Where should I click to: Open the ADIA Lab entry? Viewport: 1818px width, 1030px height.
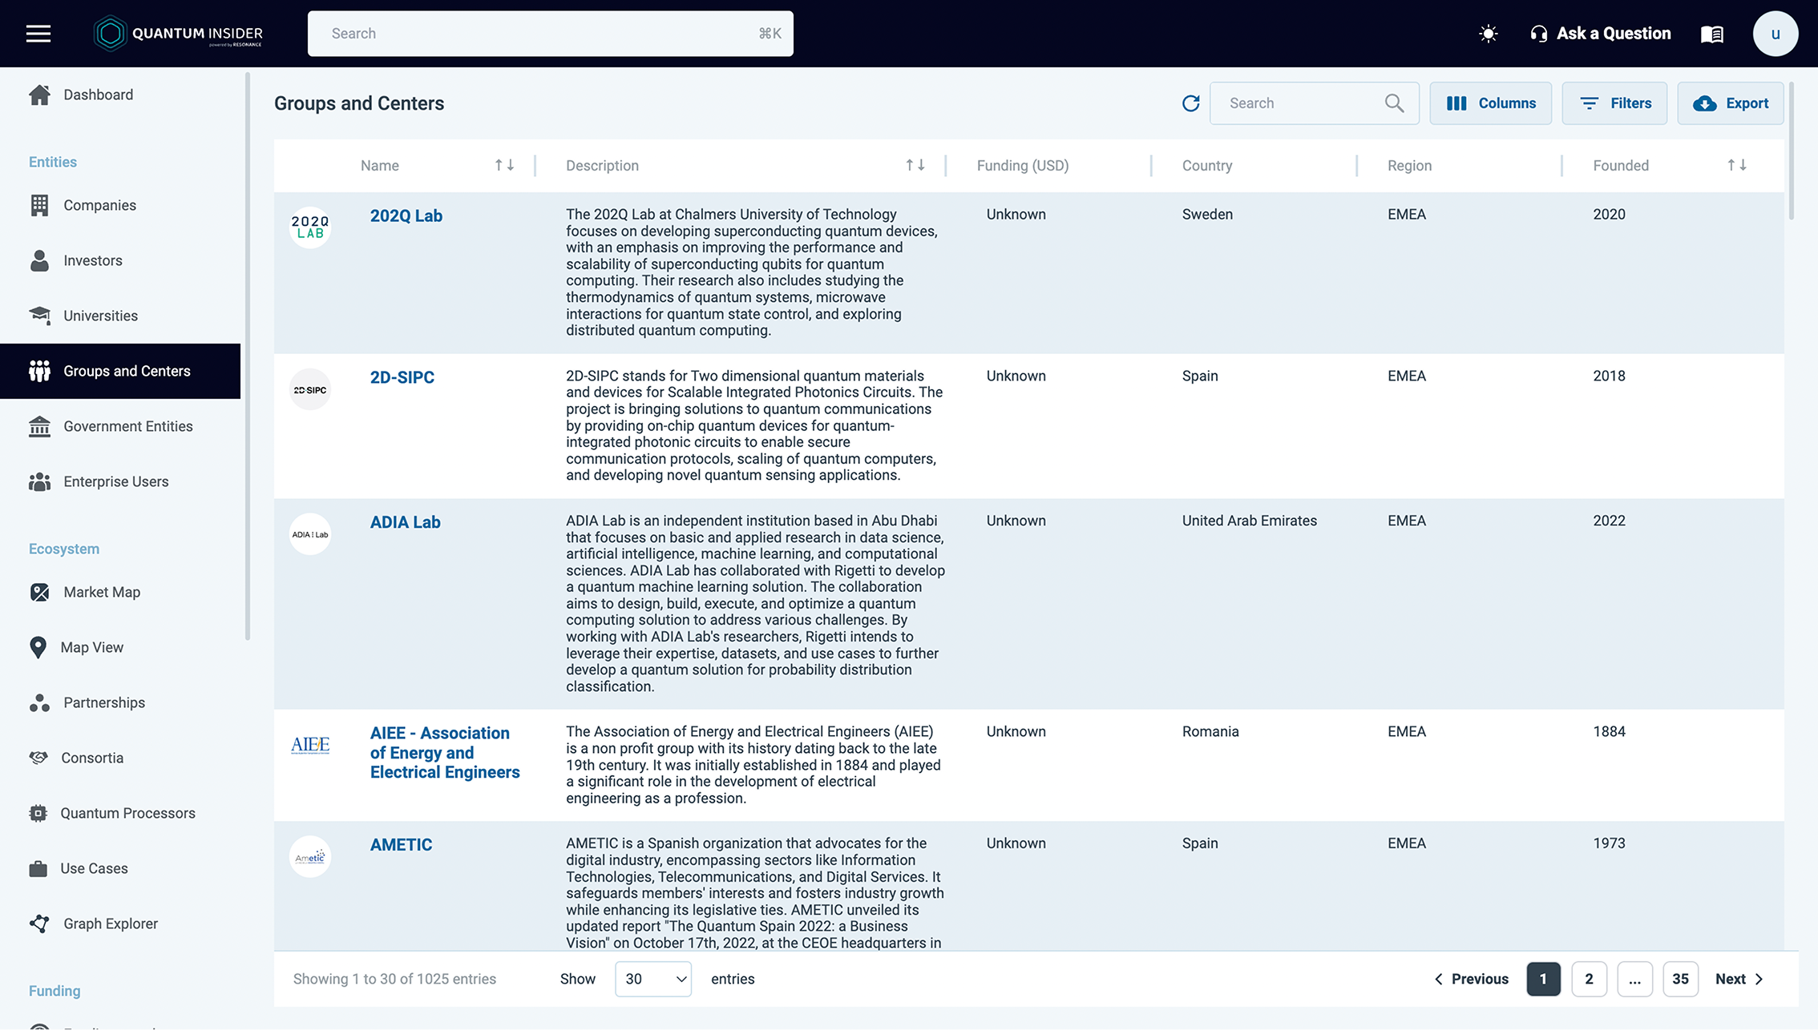point(406,522)
